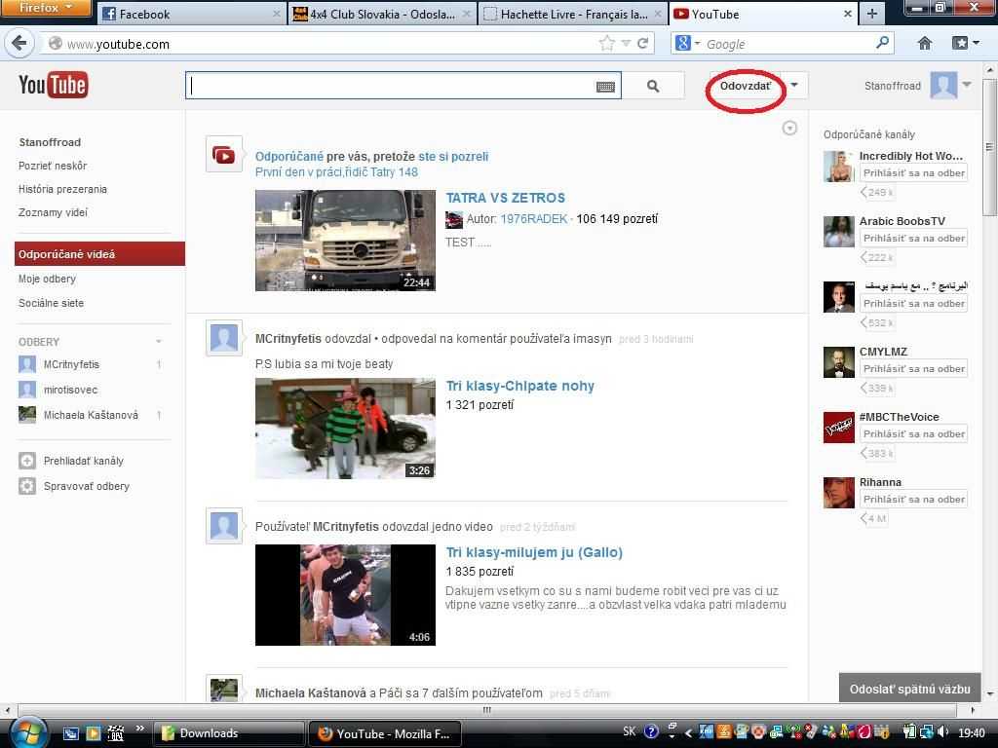The image size is (998, 748).
Task: Click the Windows Start orb
Action: point(26,732)
